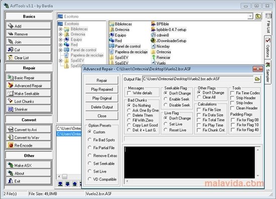This screenshot has width=276, height=199.
Task: Click file list horizontal scrollbar thumb
Action: point(65,176)
